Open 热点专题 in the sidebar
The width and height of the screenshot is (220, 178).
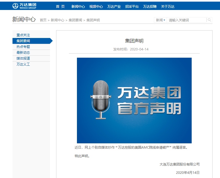coord(23,47)
